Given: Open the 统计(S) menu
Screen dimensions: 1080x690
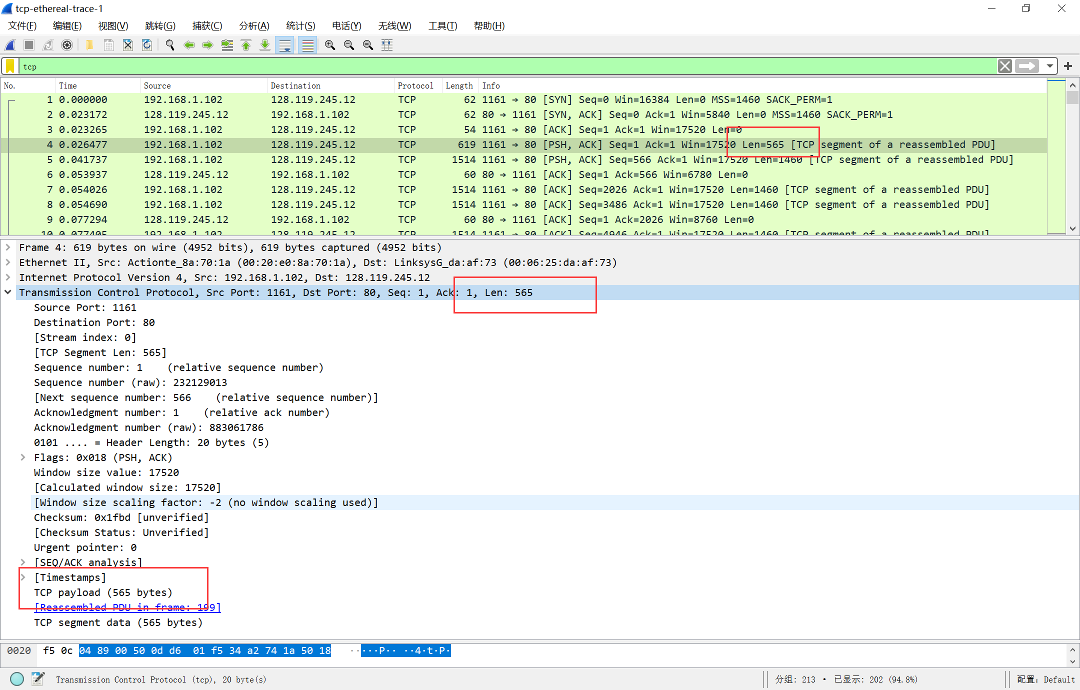Looking at the screenshot, I should tap(300, 26).
